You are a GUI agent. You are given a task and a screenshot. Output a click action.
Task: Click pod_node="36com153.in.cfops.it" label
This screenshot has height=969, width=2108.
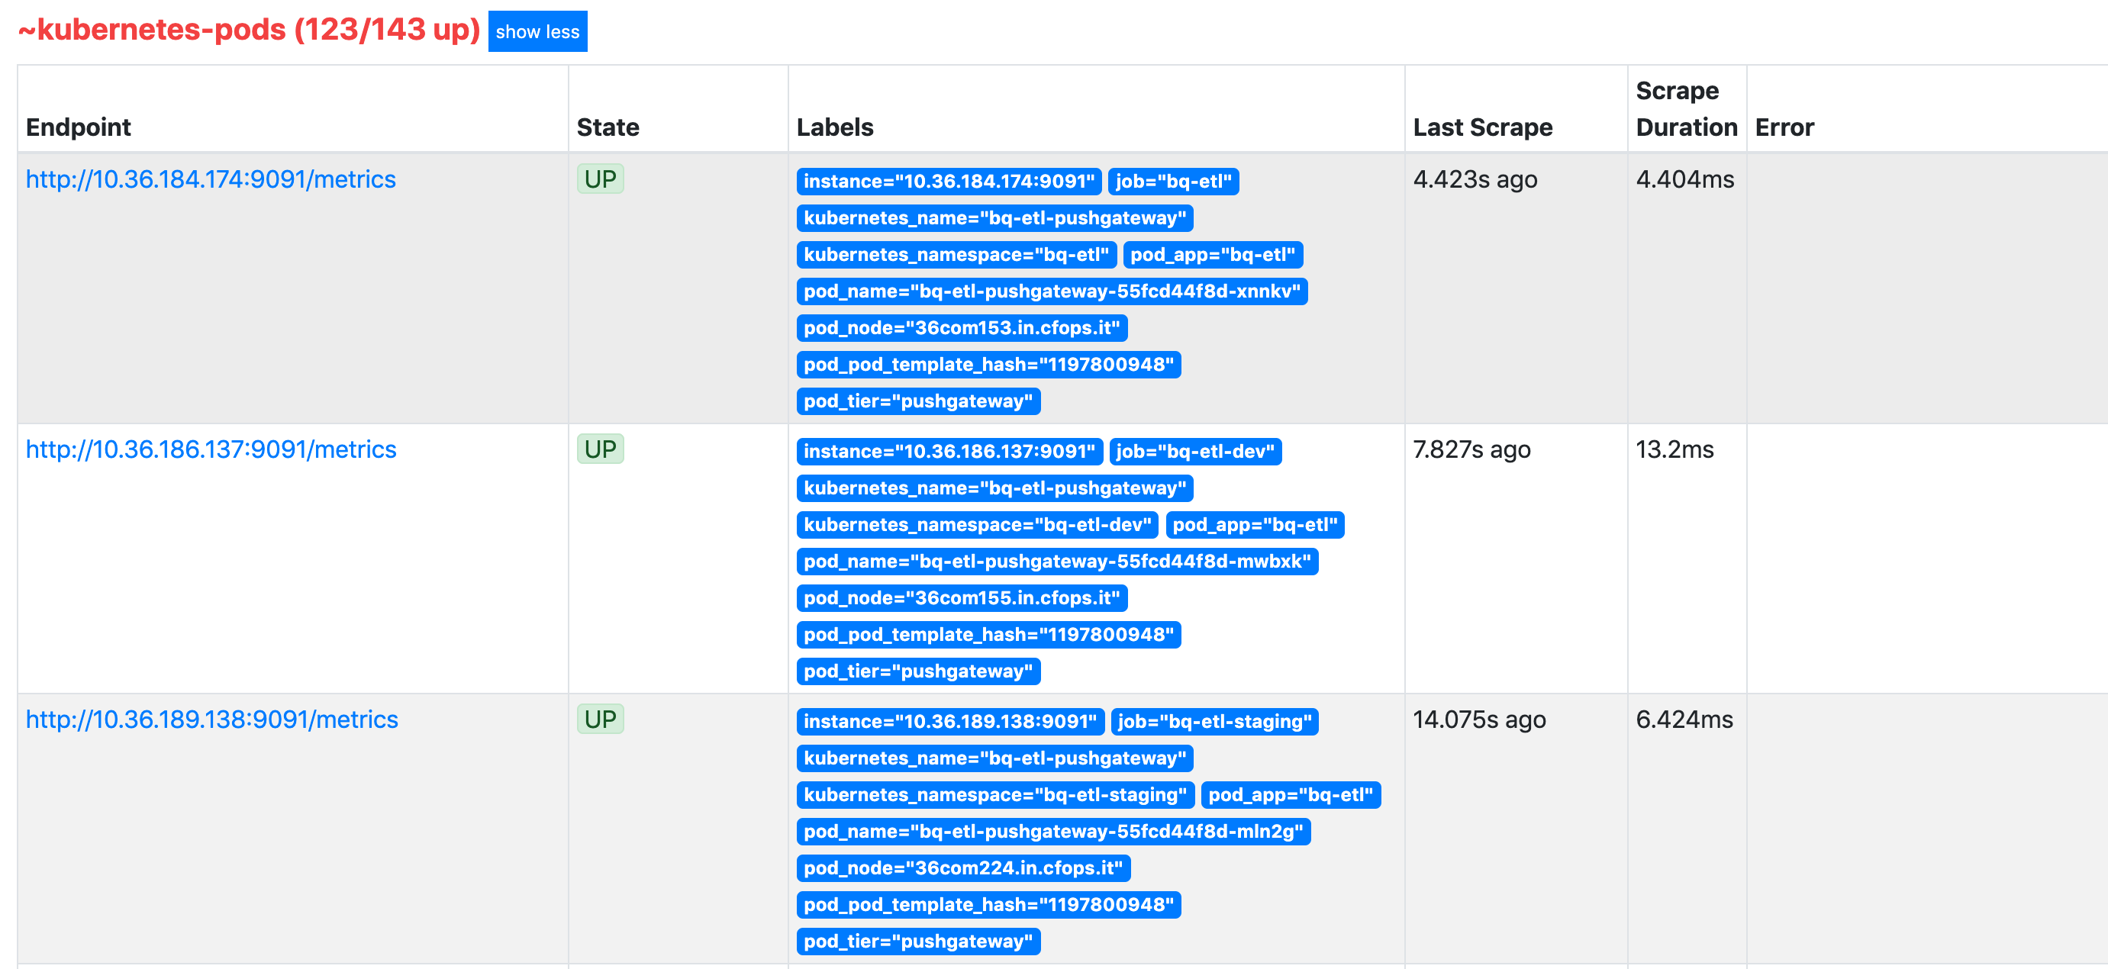[961, 328]
